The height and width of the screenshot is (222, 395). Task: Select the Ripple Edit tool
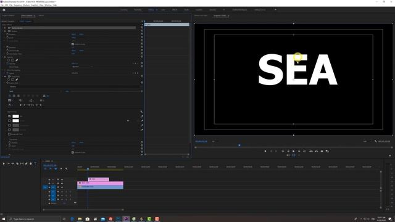(13, 163)
